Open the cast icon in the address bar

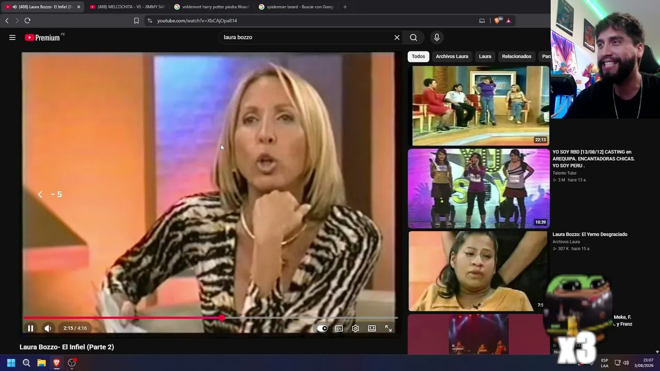click(482, 21)
